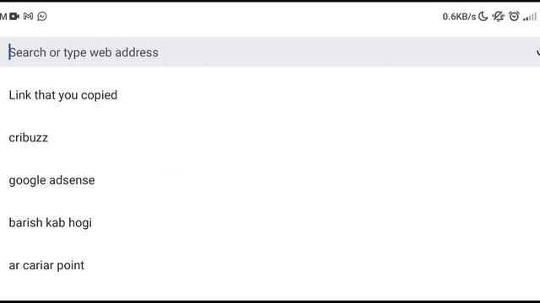Choose the 'google adsense' search suggestion
The width and height of the screenshot is (540, 303).
pyautogui.click(x=51, y=180)
